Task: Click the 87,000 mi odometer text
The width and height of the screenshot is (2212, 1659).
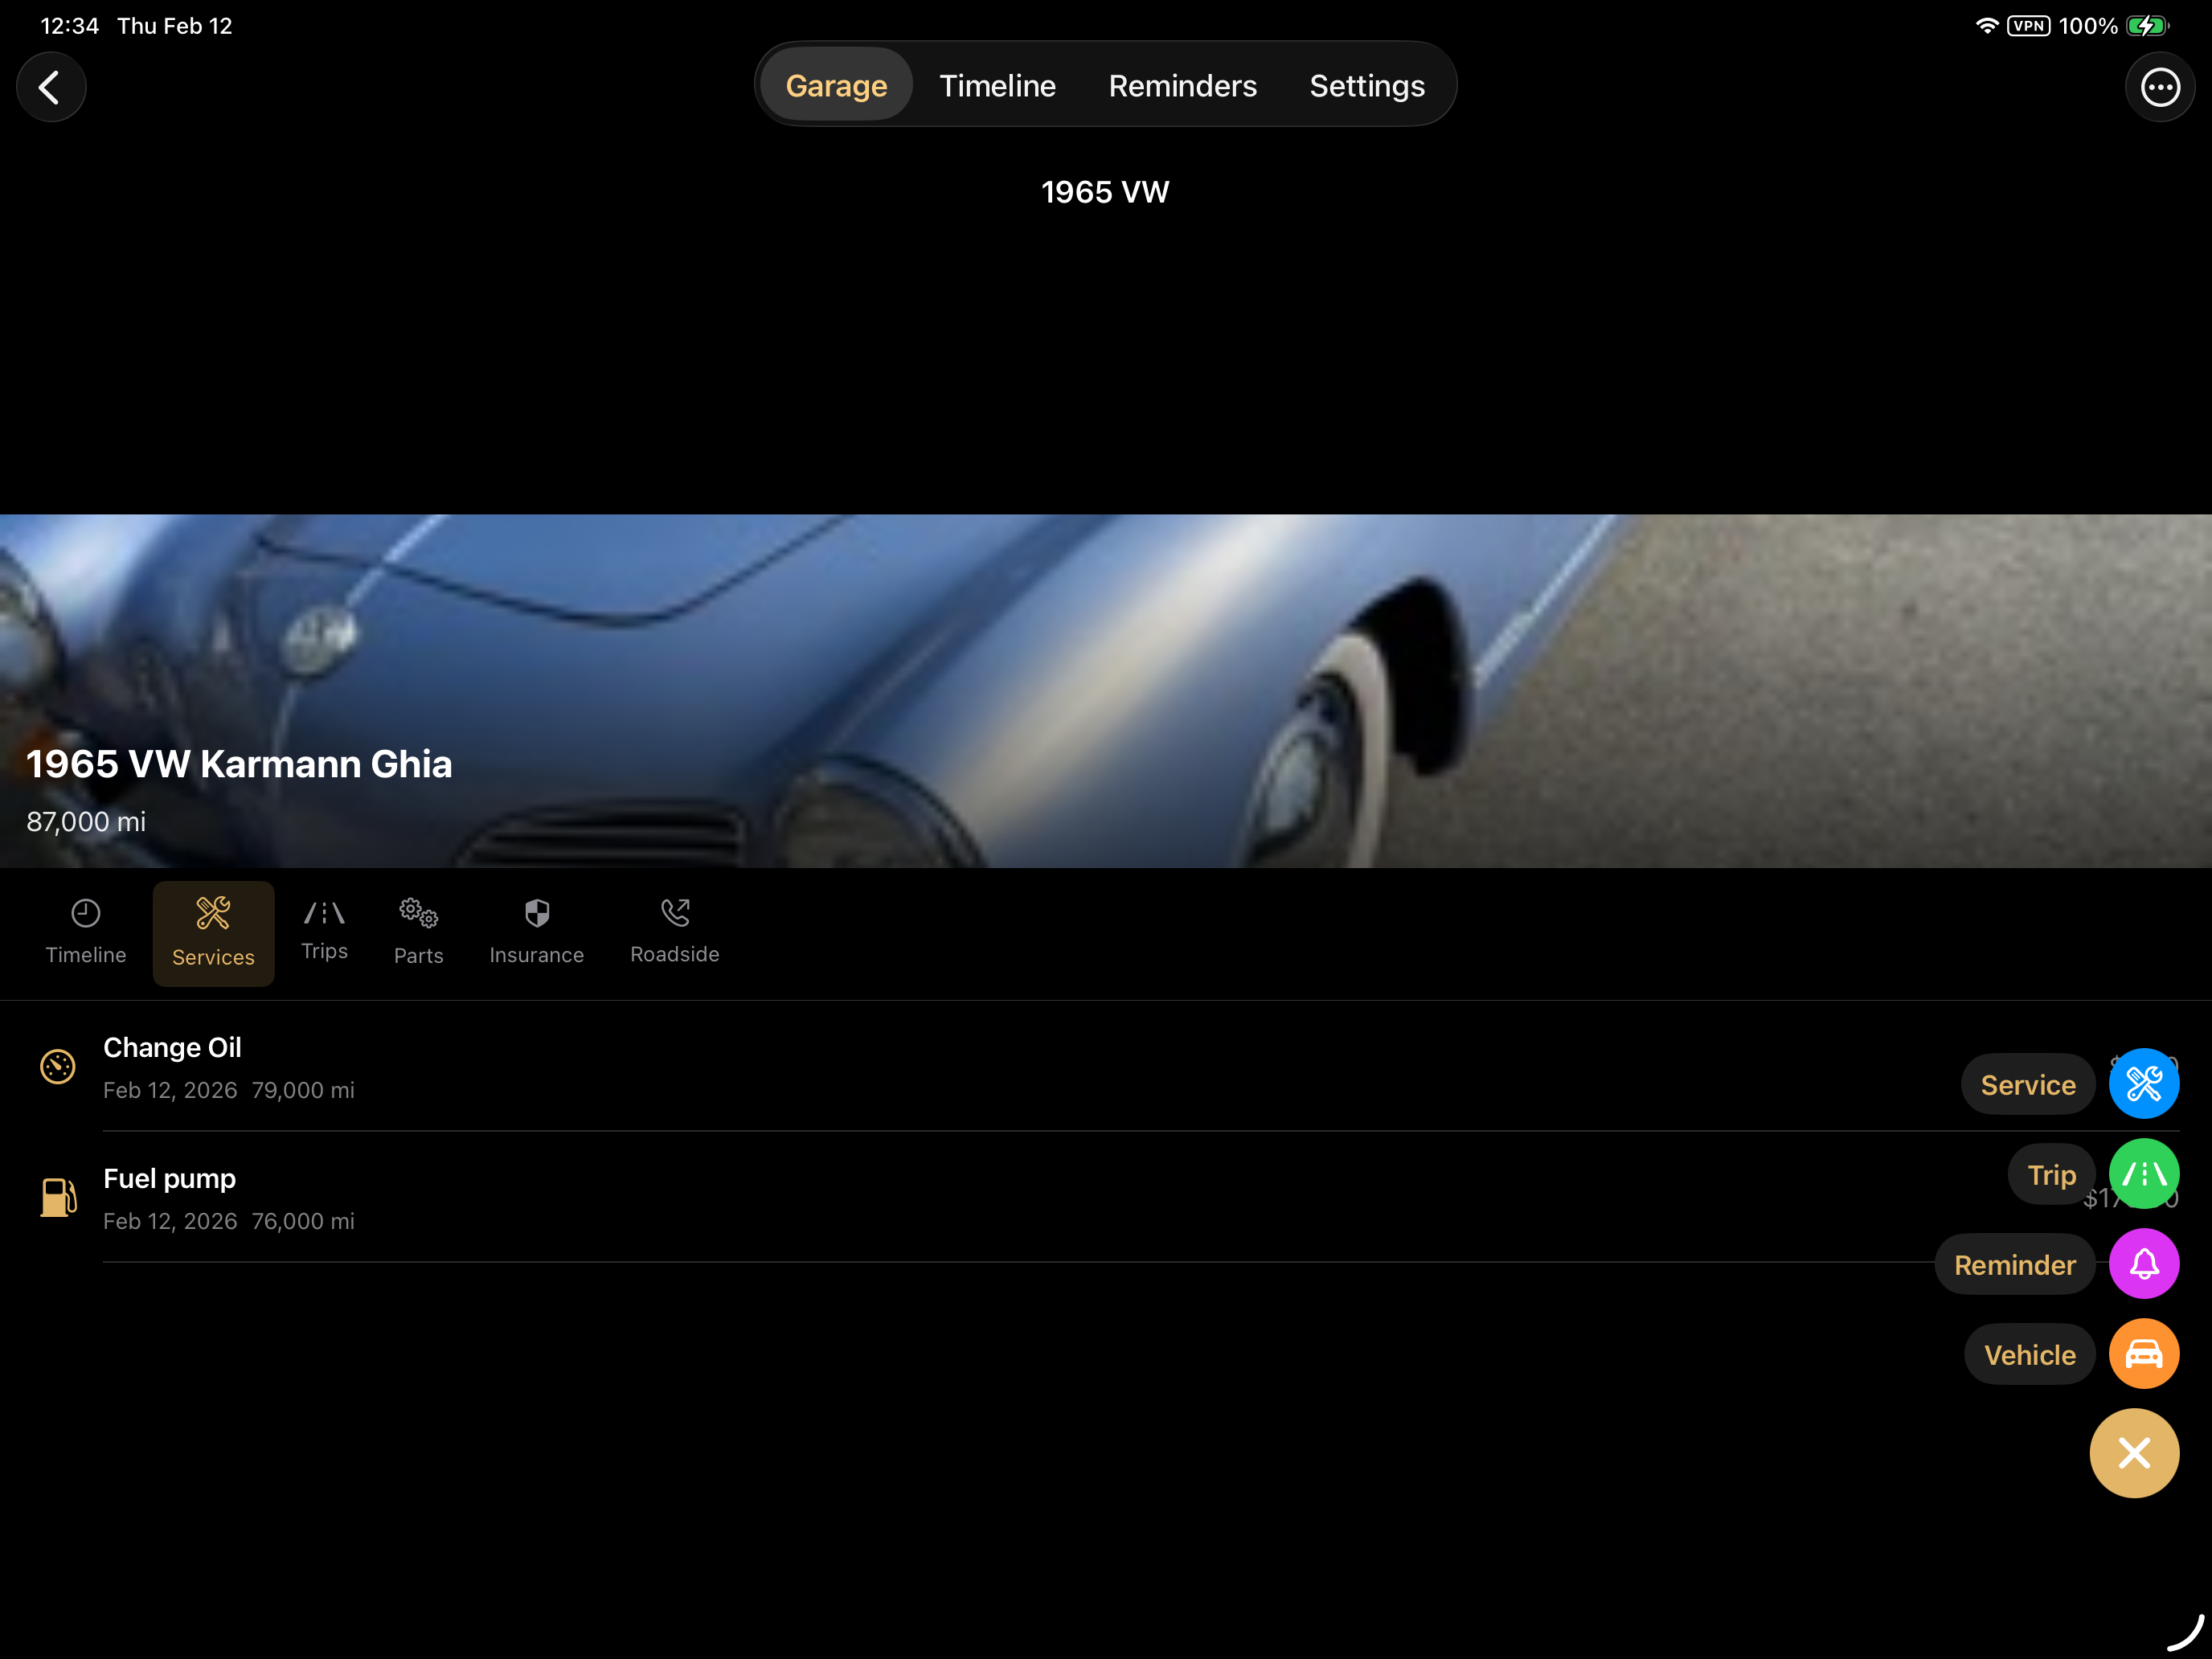Action: coord(86,822)
